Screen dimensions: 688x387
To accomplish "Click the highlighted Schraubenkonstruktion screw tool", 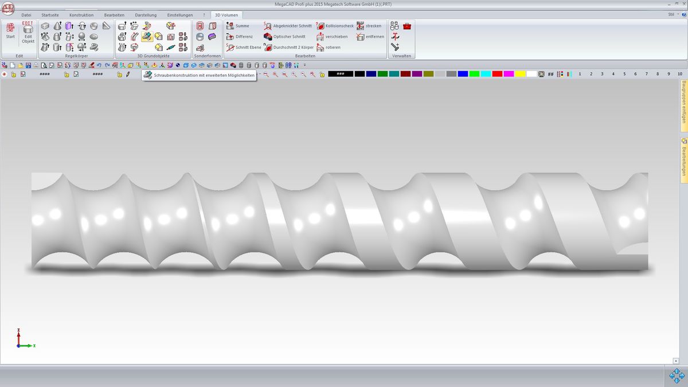I will point(147,37).
